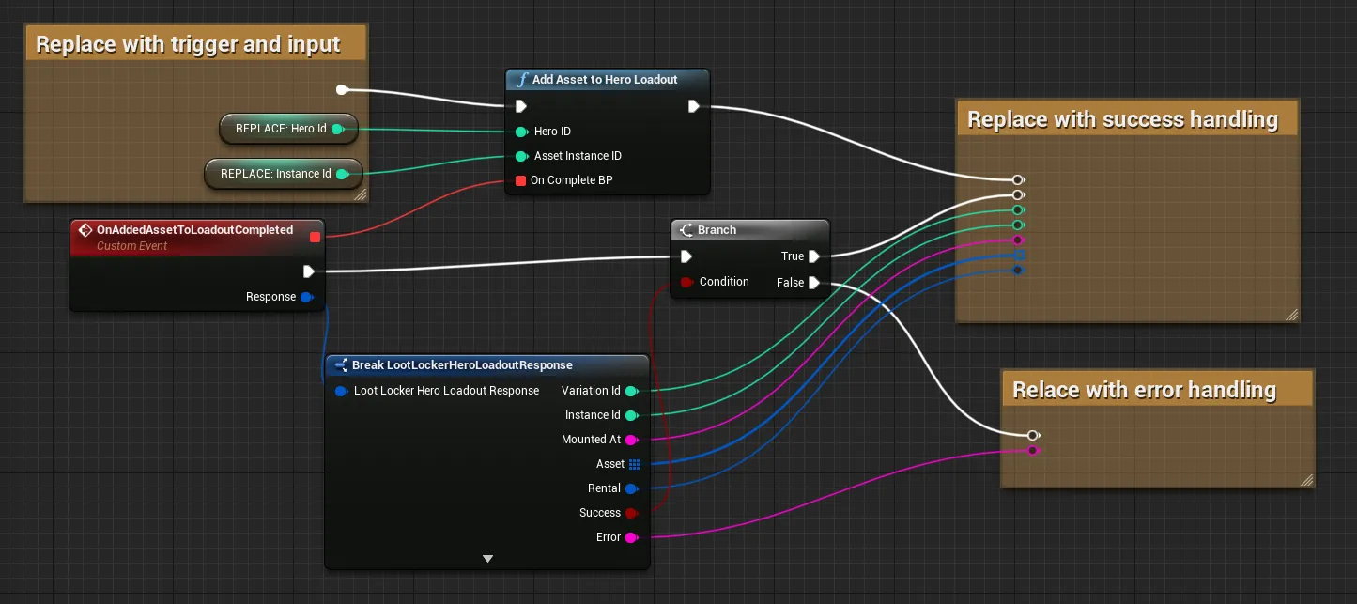Click the Success boolean output pin

[x=632, y=513]
